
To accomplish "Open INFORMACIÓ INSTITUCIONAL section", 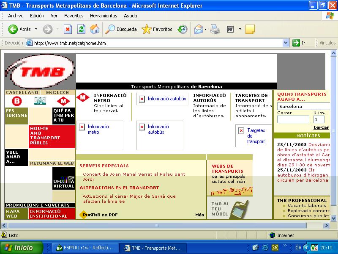I will pos(52,214).
